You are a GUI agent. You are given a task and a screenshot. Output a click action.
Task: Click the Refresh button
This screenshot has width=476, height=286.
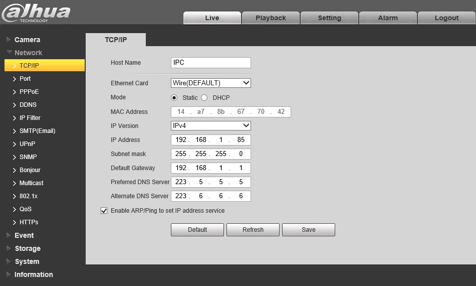(253, 230)
